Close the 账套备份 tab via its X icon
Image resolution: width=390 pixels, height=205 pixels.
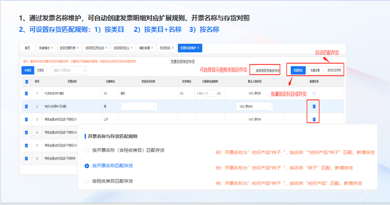click(x=52, y=48)
